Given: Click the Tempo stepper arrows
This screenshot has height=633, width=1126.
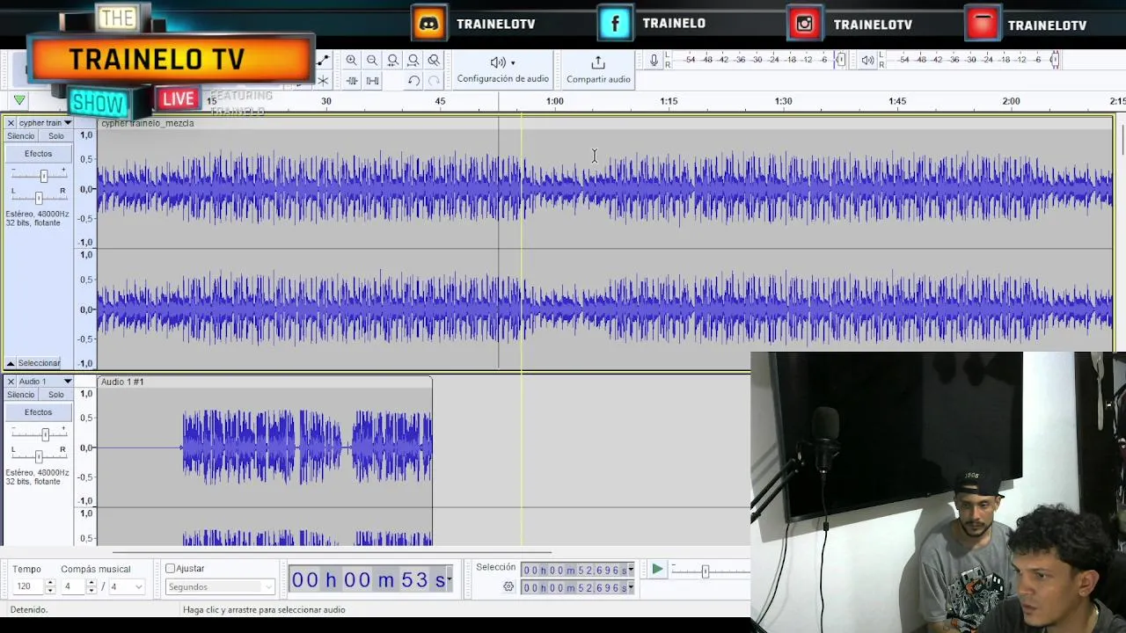Looking at the screenshot, I should (x=50, y=586).
